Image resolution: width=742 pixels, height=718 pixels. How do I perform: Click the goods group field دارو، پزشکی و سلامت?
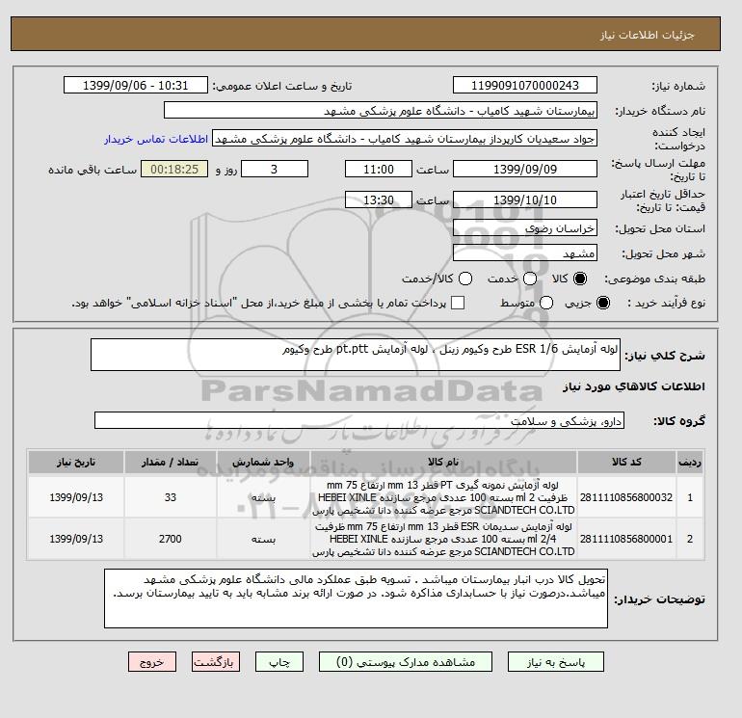point(359,420)
